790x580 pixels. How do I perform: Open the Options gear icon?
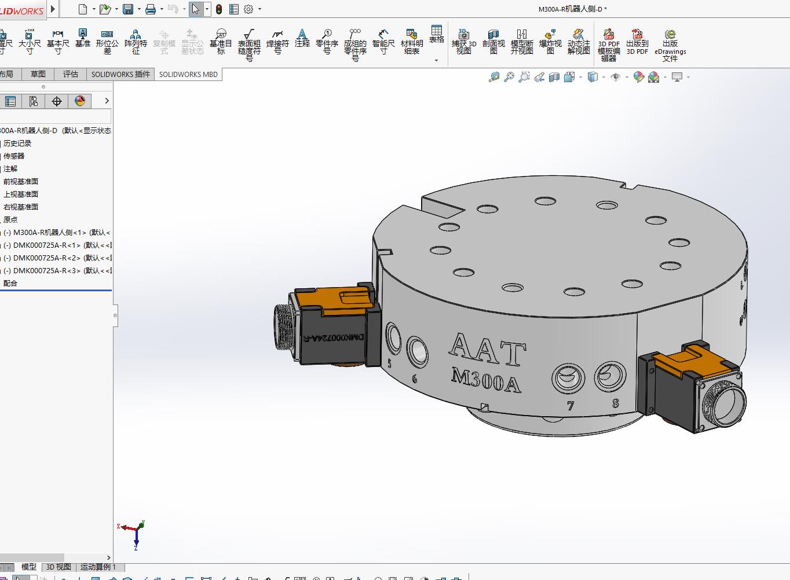[x=248, y=9]
